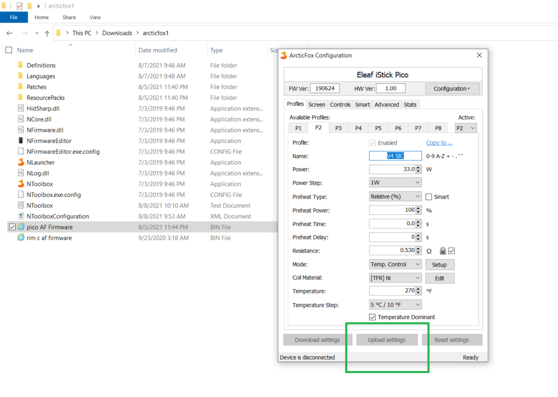This screenshot has width=558, height=397.
Task: Toggle the resistance lock checkbox
Action: [x=451, y=251]
